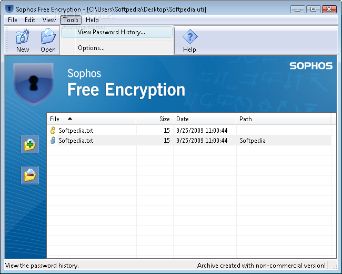Sort by the Size column header
The width and height of the screenshot is (342, 274).
pos(154,119)
